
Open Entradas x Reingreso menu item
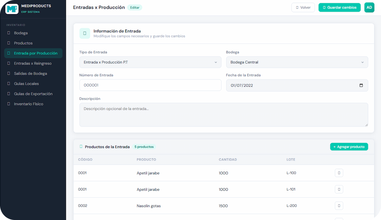(33, 64)
